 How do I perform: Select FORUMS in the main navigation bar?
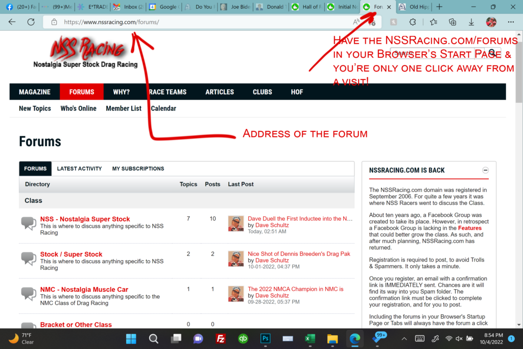82,92
